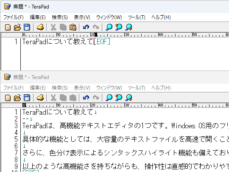Viewport: 229px width, 172px height.
Task: Open ウィンドウ(W) menu in bottom TeraPad window
Action: pos(109,88)
